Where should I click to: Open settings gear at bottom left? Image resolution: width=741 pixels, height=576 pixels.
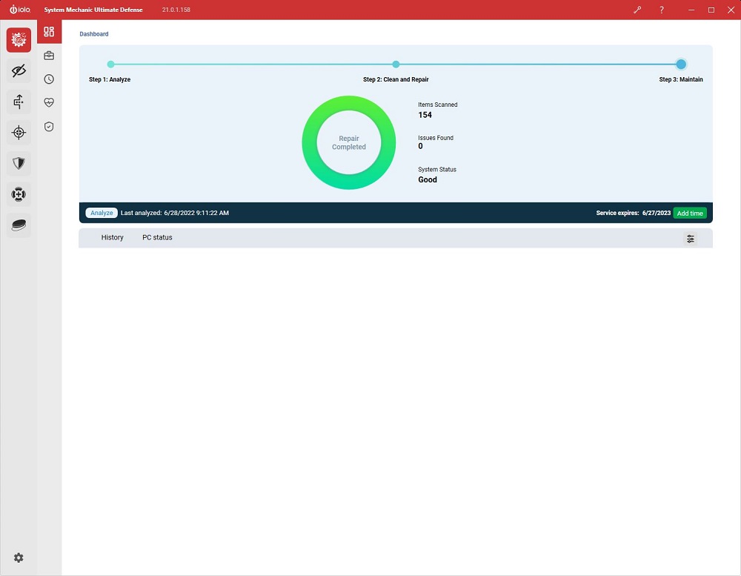click(x=19, y=557)
